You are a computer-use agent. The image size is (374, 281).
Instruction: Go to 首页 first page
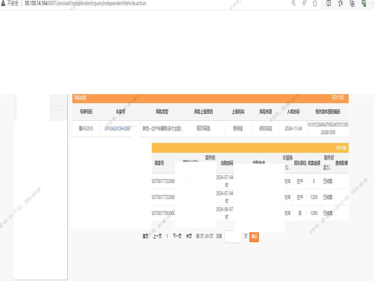coord(145,236)
